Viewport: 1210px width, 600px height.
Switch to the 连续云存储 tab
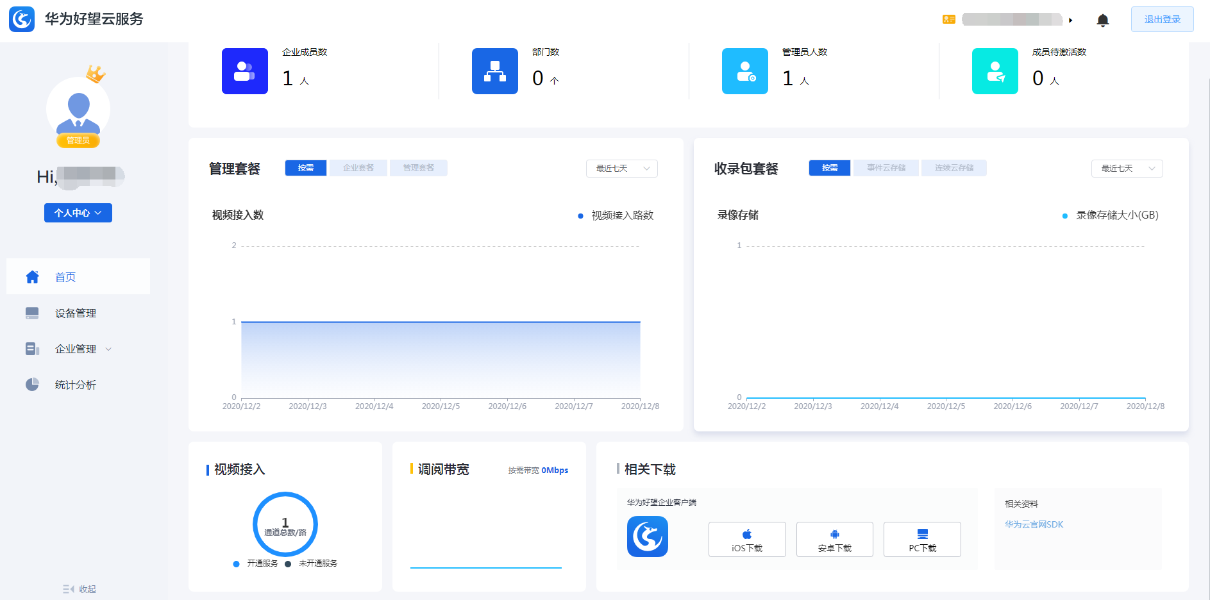[x=954, y=168]
